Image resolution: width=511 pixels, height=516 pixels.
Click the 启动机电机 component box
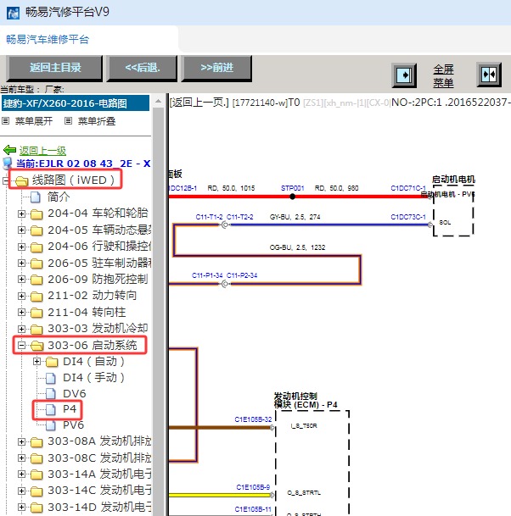(453, 213)
